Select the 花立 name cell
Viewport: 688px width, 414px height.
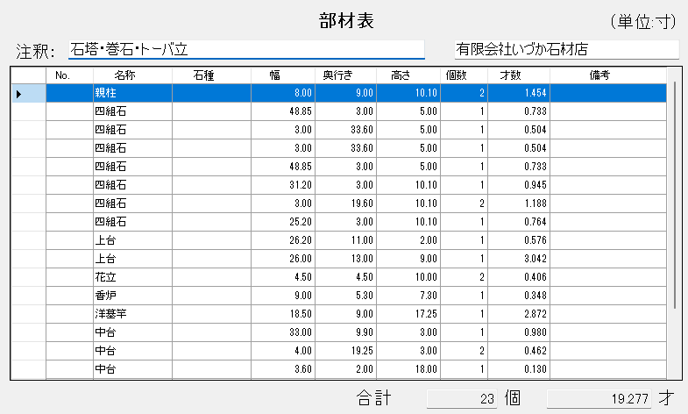coord(132,277)
